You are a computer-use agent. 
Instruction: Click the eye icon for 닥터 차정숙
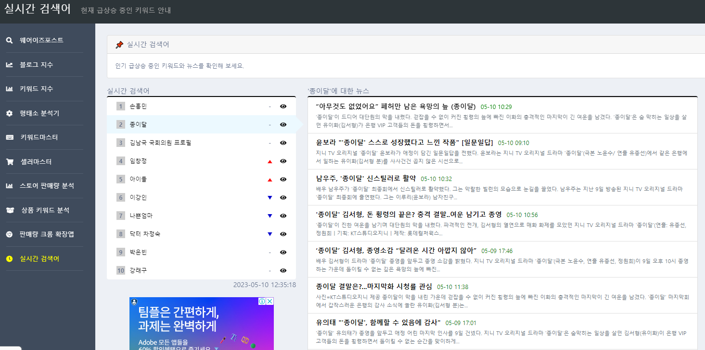[x=283, y=234]
